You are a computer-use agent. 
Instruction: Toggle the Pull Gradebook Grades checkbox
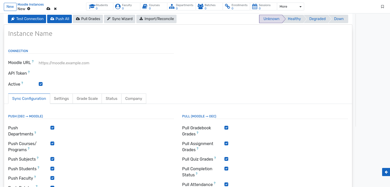pyautogui.click(x=226, y=128)
